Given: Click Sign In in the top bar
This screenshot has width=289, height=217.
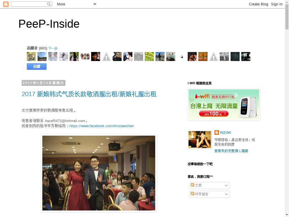Looking at the screenshot, I should (x=277, y=4).
